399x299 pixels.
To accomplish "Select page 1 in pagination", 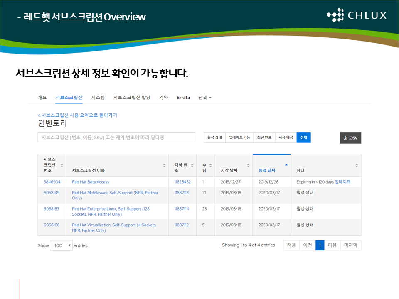I will (320, 245).
